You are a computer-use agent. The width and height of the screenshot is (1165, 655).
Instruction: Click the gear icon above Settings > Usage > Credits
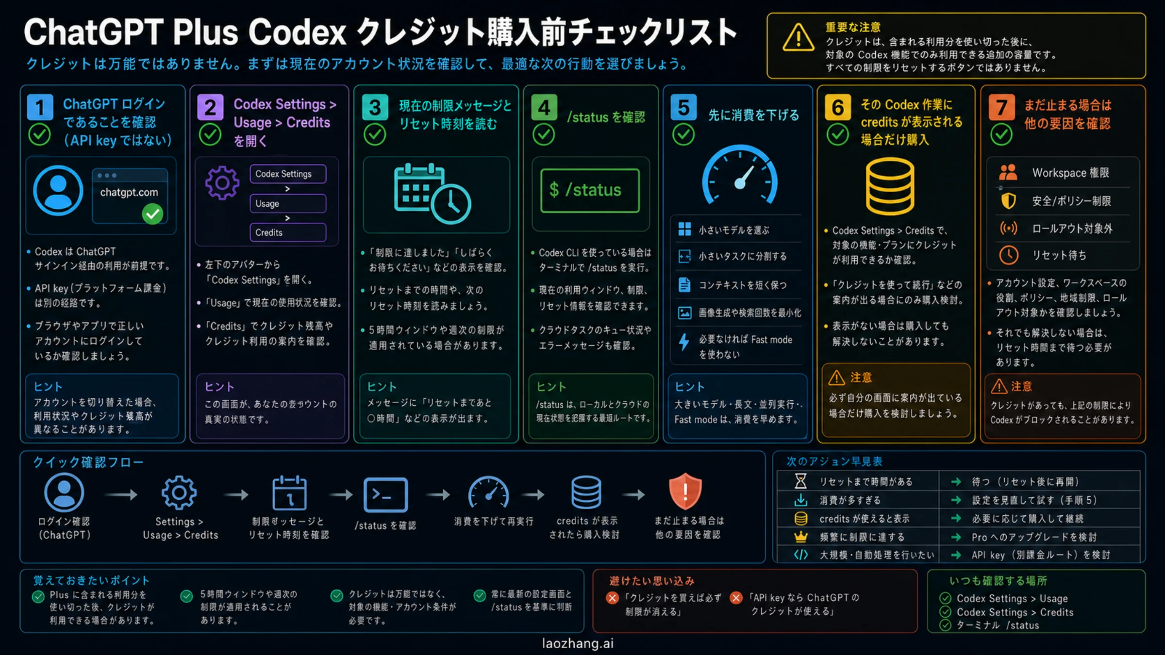[x=179, y=493]
